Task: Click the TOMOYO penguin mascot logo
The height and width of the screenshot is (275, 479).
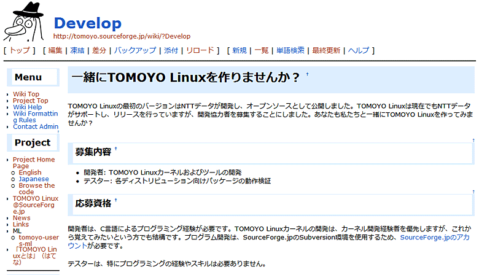Action: point(24,21)
